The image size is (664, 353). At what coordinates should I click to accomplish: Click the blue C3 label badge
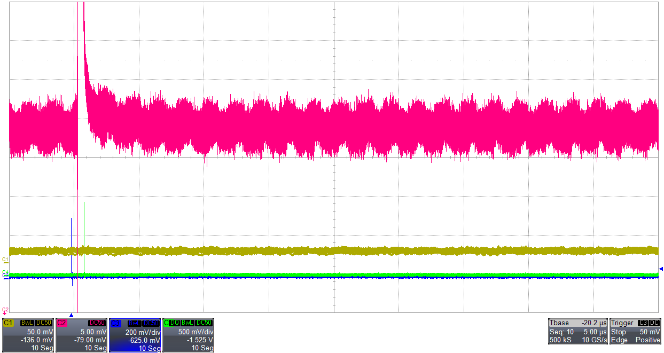click(115, 323)
